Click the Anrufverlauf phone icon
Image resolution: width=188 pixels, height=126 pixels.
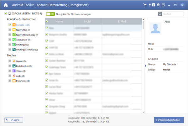(x=14, y=40)
